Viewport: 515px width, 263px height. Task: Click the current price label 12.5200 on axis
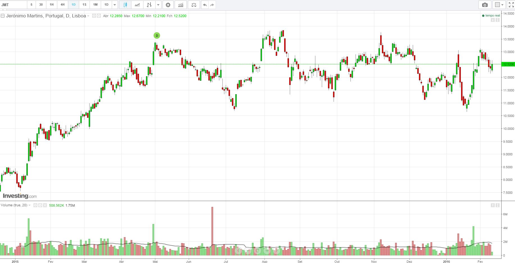pyautogui.click(x=508, y=64)
